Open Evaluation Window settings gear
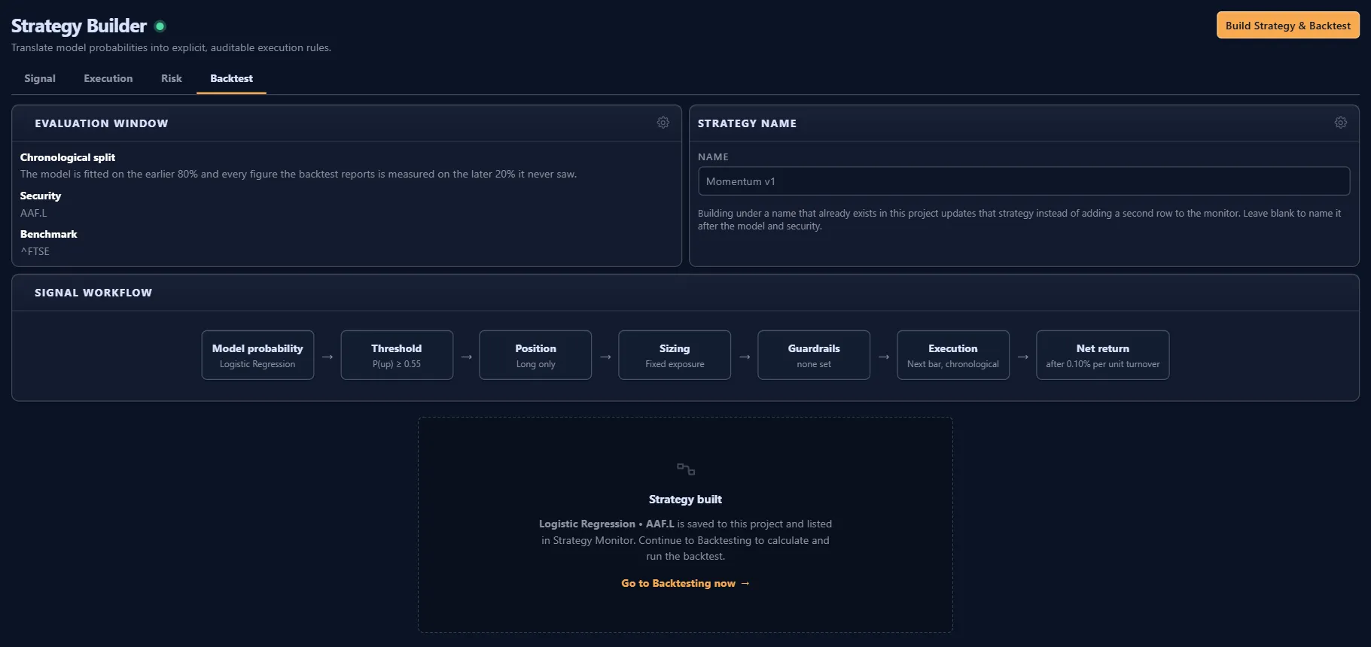1371x647 pixels. pos(663,123)
